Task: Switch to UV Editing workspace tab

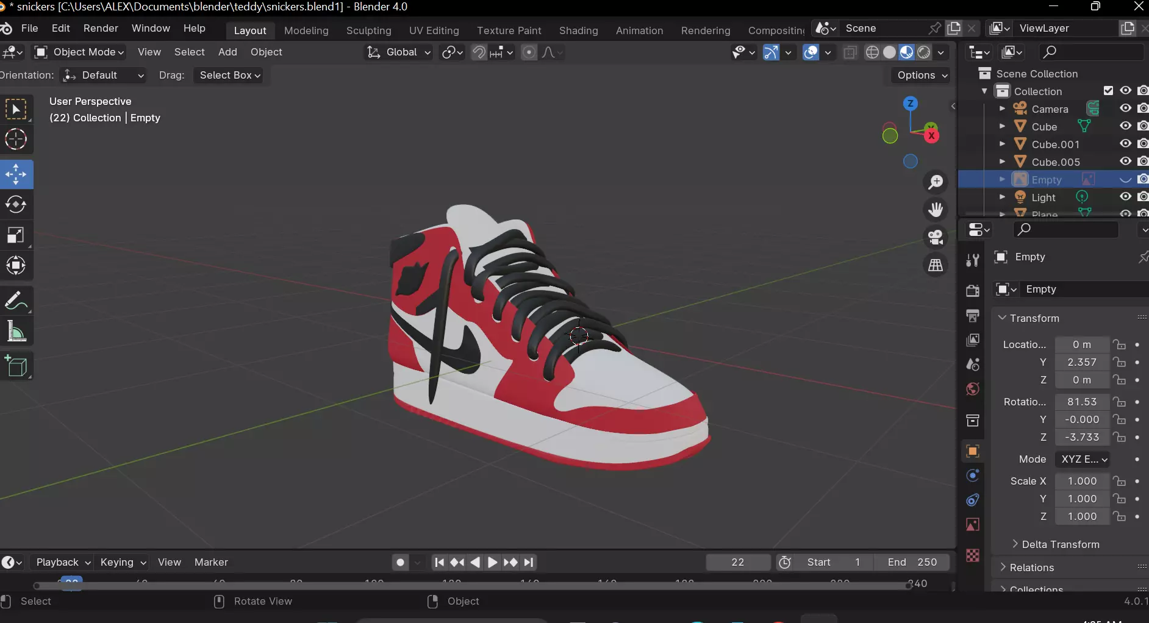Action: pyautogui.click(x=434, y=30)
